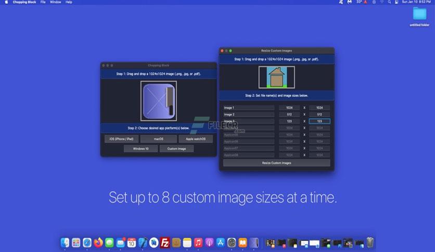Open Messages app in the dock

[x=109, y=243]
